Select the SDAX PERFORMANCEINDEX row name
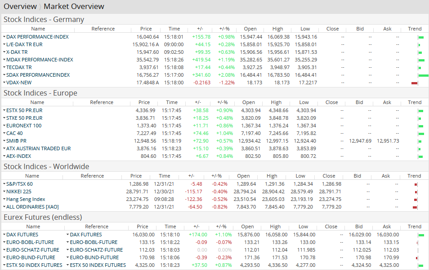Viewport: 429px width, 270px height. [x=38, y=75]
